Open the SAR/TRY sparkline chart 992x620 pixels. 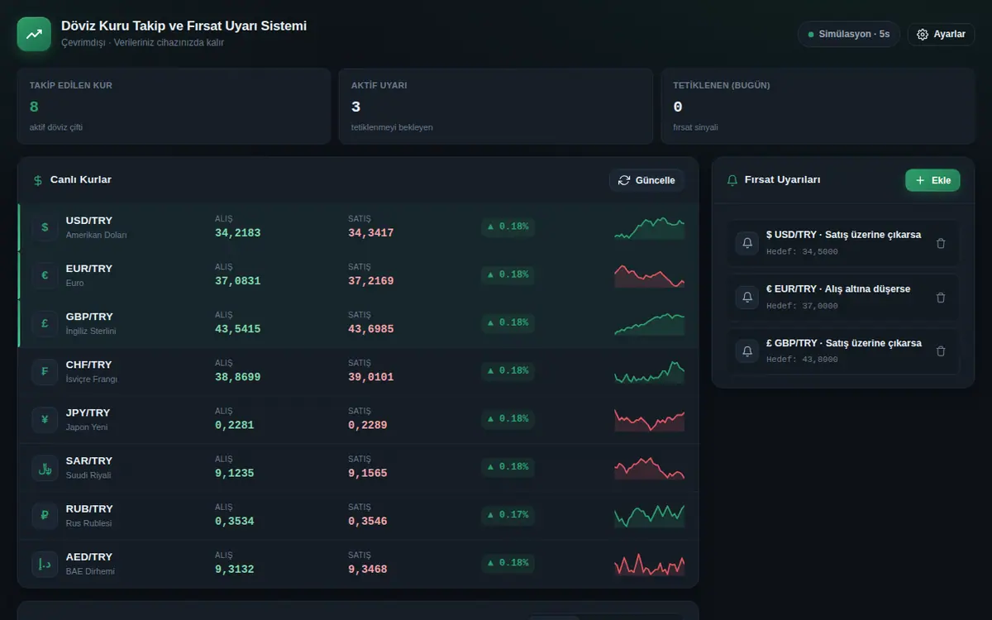(650, 467)
